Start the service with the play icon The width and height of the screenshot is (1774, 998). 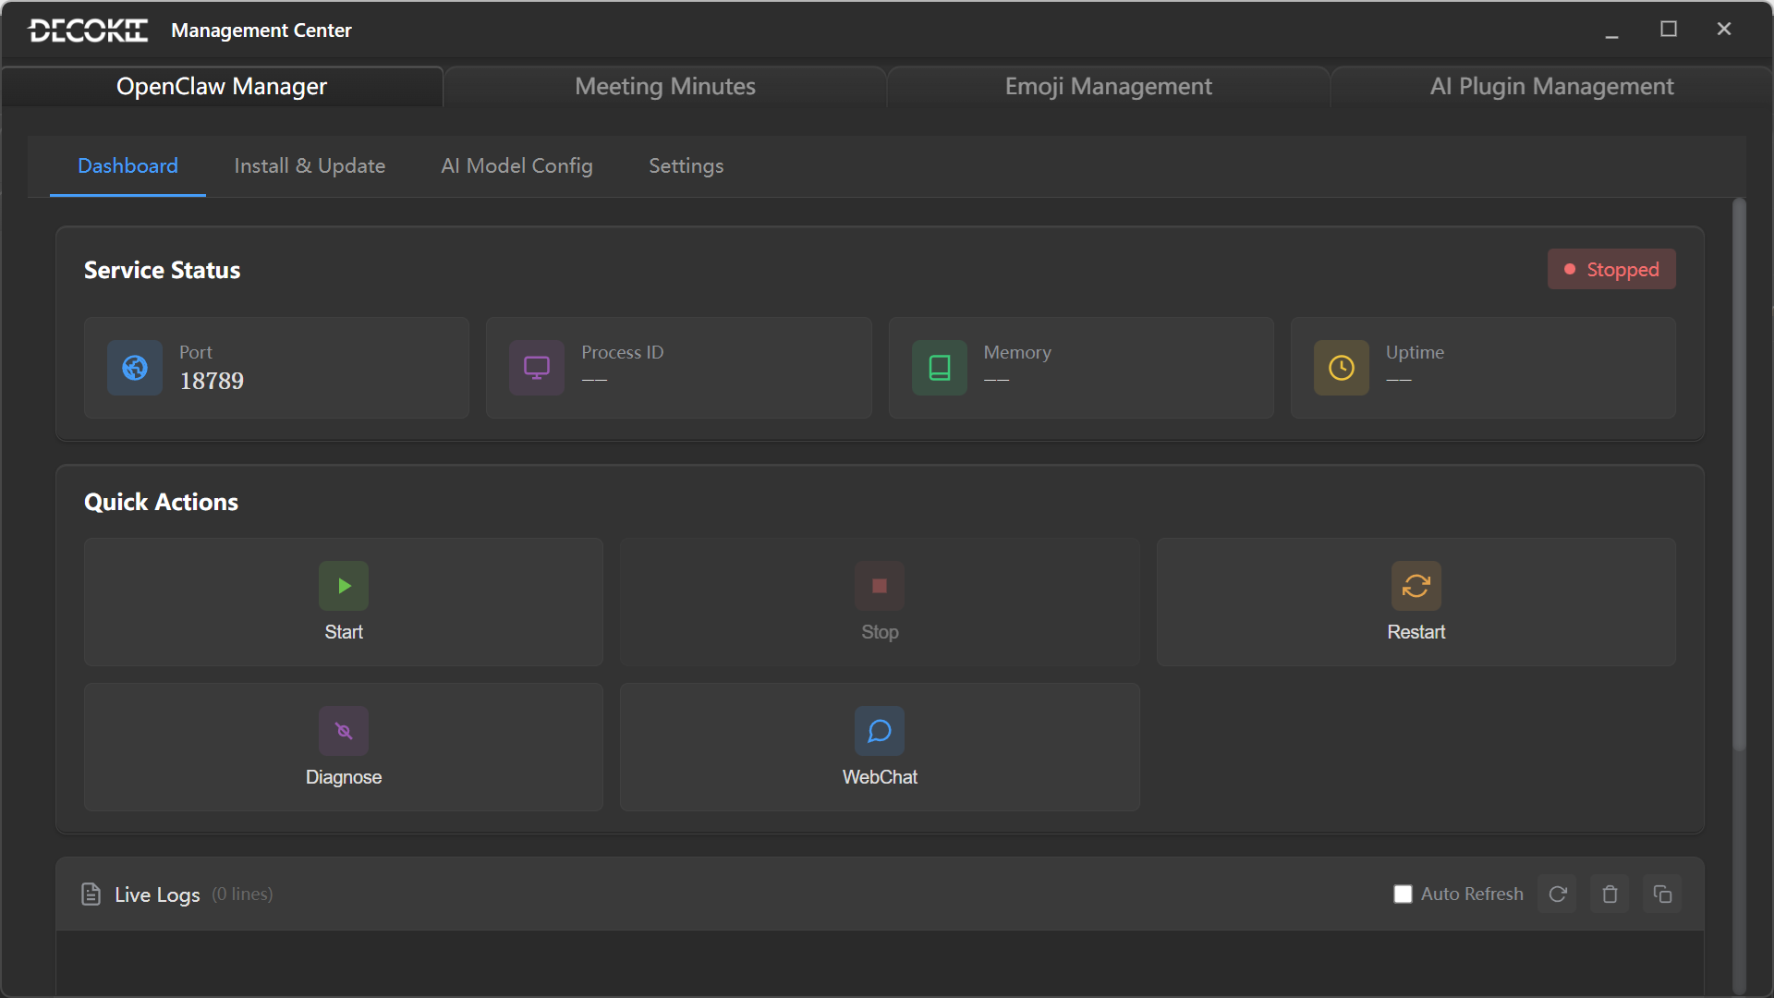344,586
